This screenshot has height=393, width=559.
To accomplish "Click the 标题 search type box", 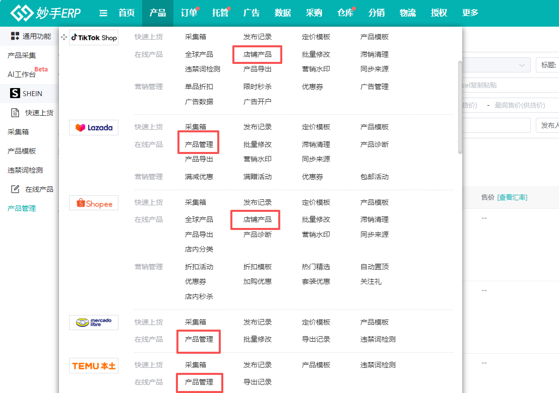I will (547, 65).
